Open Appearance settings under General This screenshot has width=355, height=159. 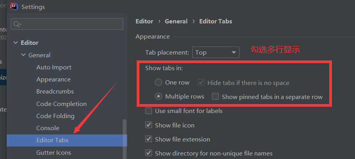click(54, 79)
